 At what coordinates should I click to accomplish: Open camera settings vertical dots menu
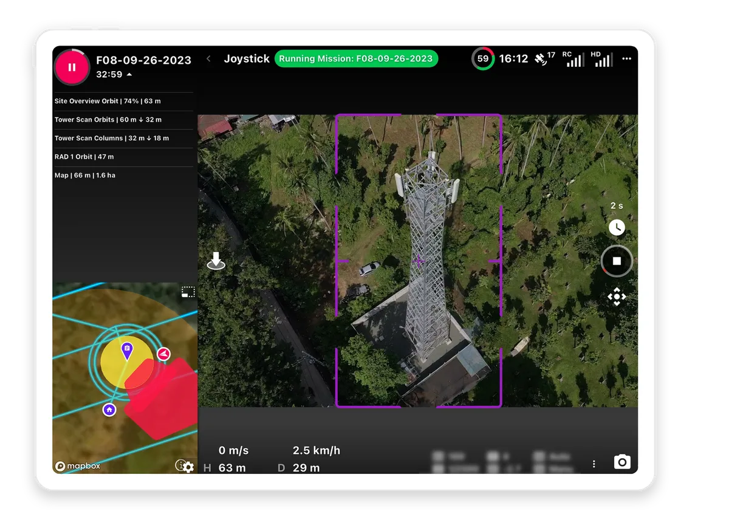click(x=594, y=464)
